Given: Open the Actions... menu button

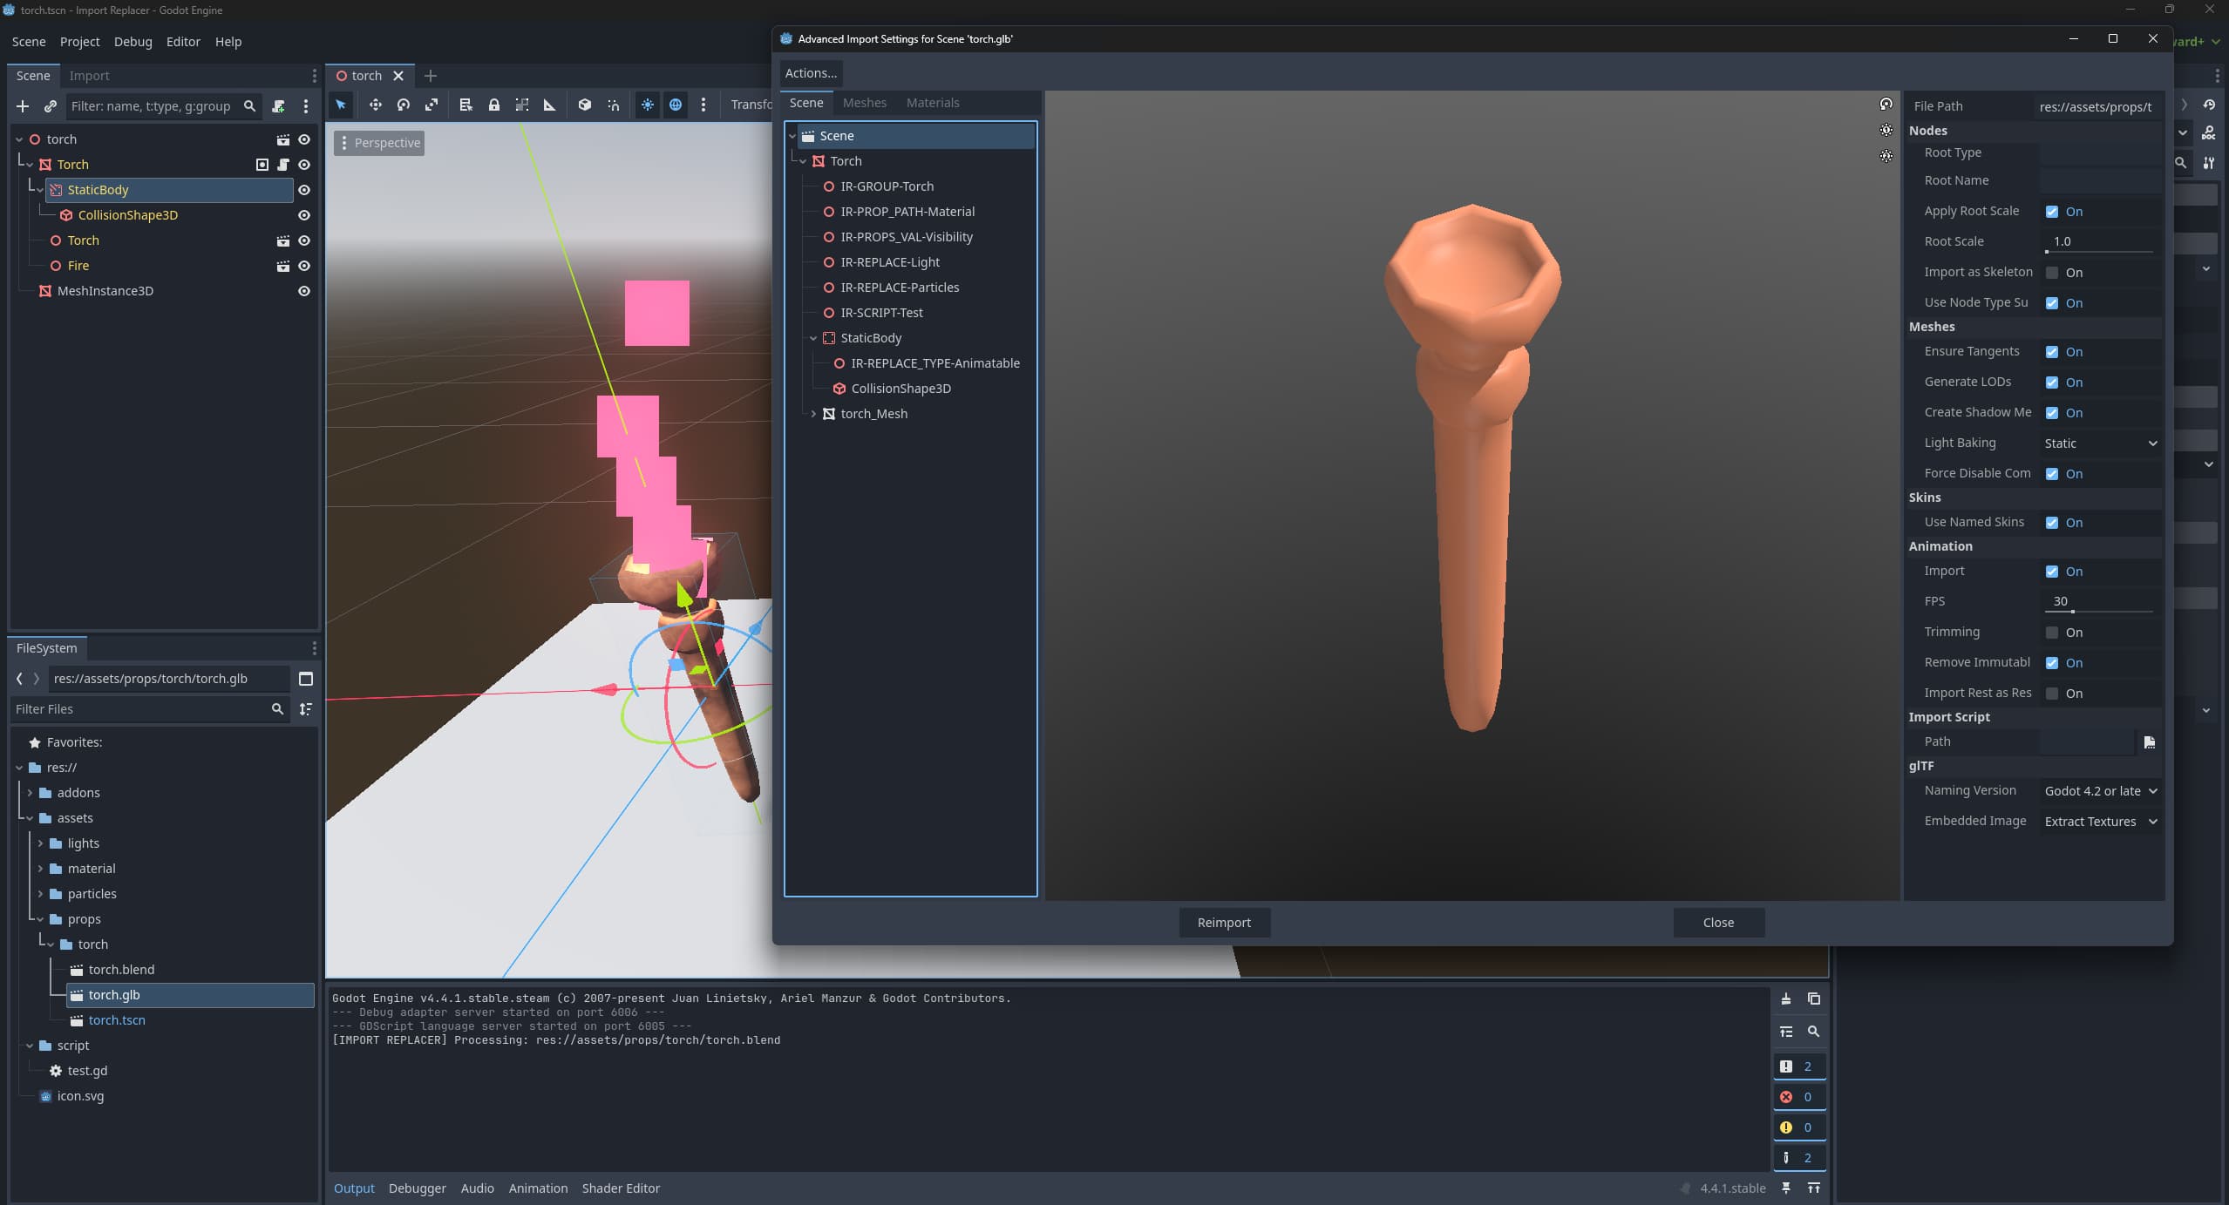Looking at the screenshot, I should click(x=810, y=73).
